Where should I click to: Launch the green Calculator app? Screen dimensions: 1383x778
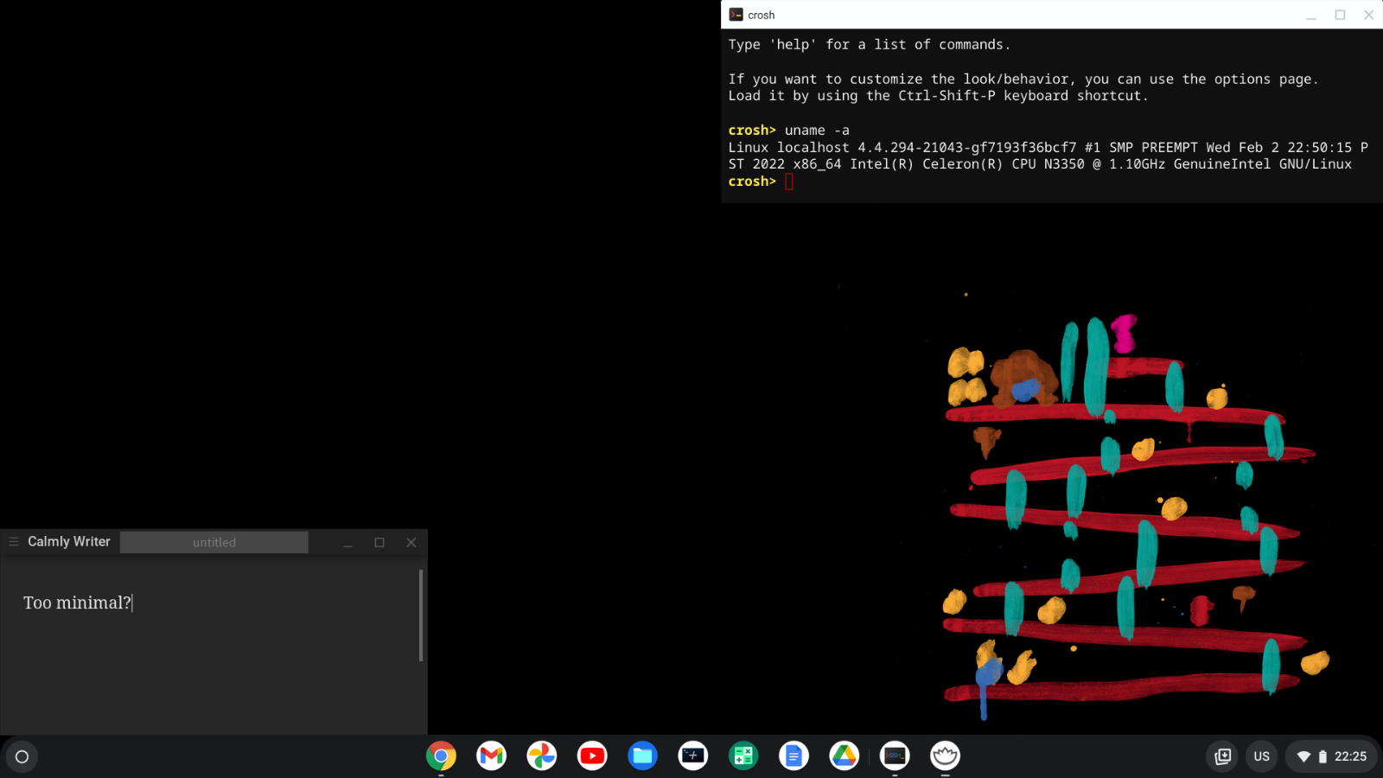pyautogui.click(x=743, y=756)
